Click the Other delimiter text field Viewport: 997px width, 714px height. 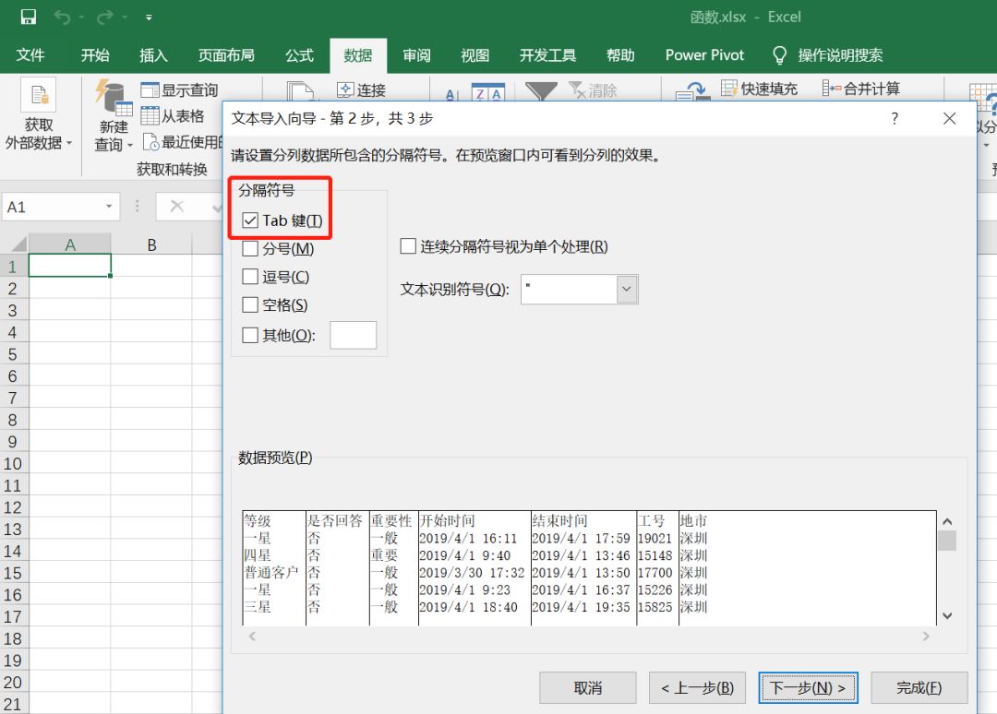354,335
